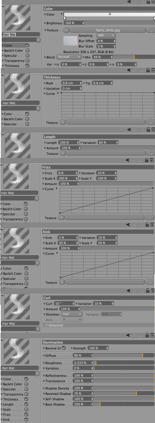Click the Curl 10° value field

[x=65, y=303]
